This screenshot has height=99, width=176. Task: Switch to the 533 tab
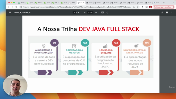pos(157,3)
